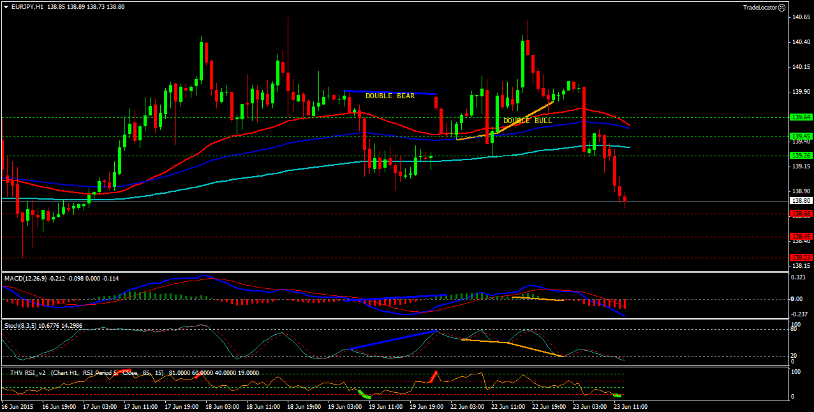This screenshot has height=412, width=814.
Task: Click the 16 Jun 2015 time label
Action: (x=17, y=406)
